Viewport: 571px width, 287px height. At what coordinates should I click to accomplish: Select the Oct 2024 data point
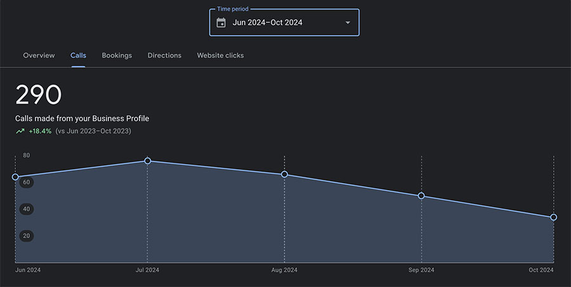tap(553, 217)
